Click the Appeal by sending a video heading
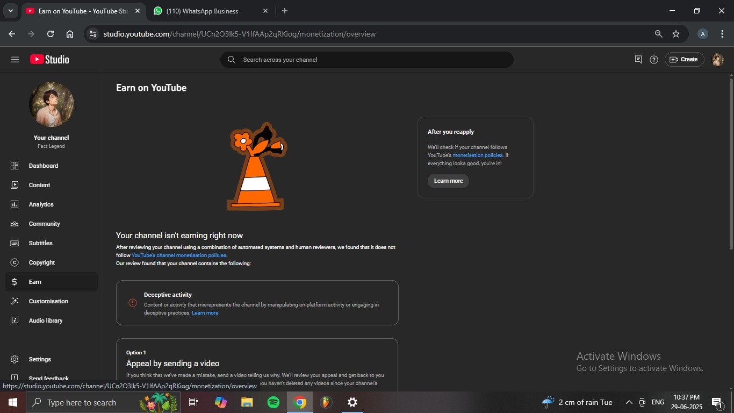 pos(172,364)
